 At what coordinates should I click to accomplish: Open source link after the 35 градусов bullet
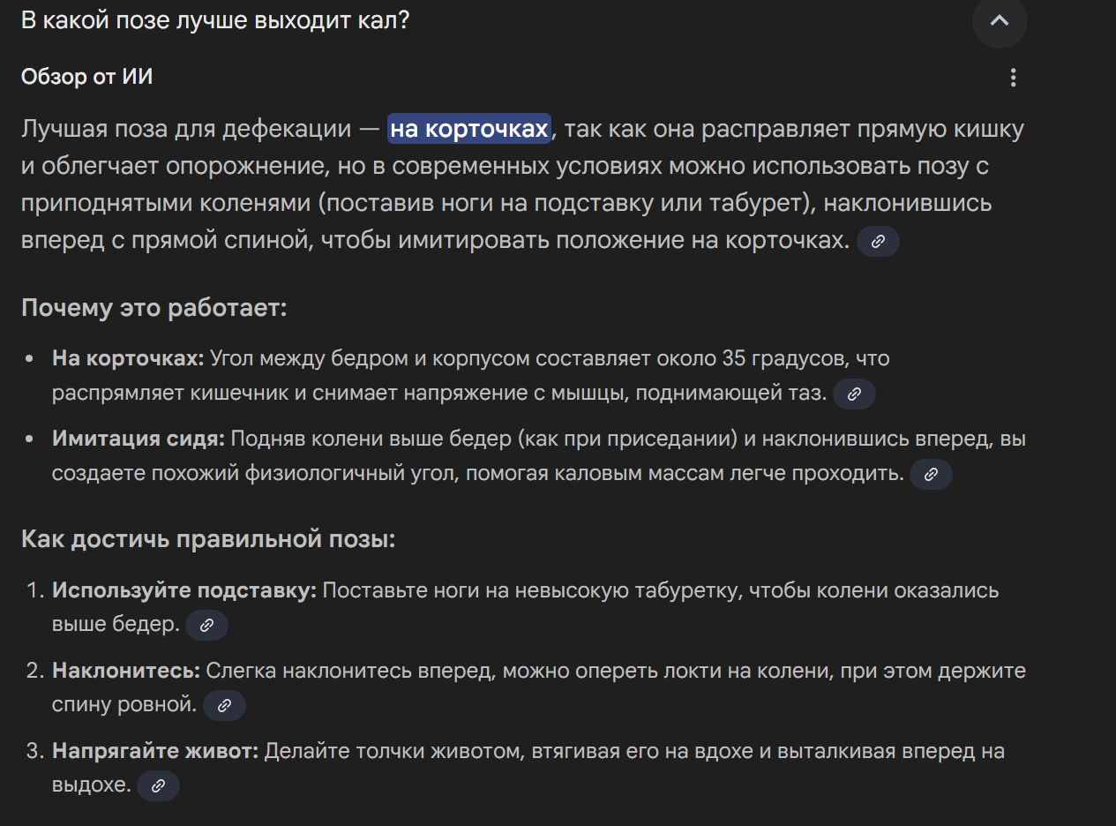(854, 394)
